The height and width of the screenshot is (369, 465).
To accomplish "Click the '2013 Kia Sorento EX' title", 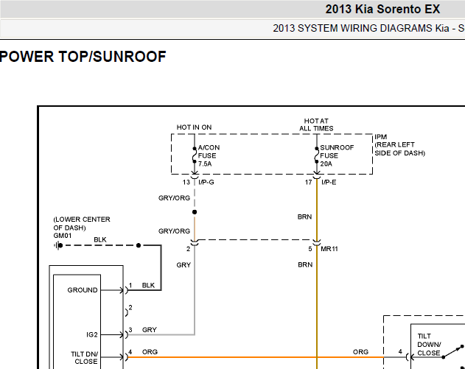I will (x=382, y=9).
